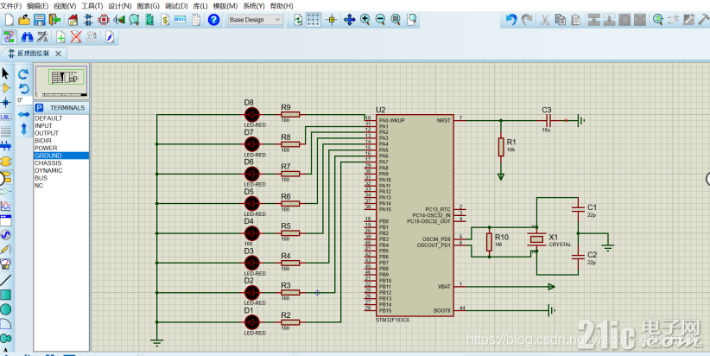Remove current sheet red X icon
Image resolution: width=710 pixels, height=356 pixels.
(x=76, y=37)
